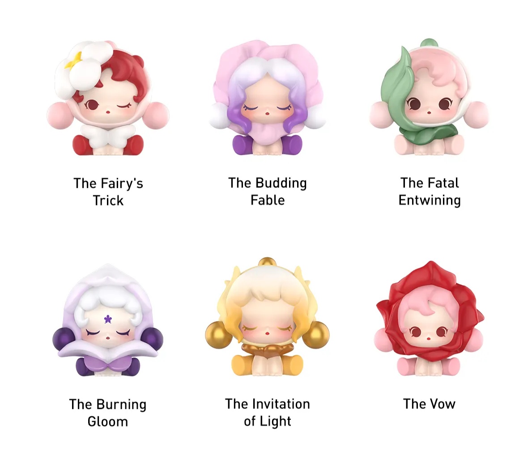Select The Vow rose figure image
This screenshot has height=451, width=532.
point(429,318)
